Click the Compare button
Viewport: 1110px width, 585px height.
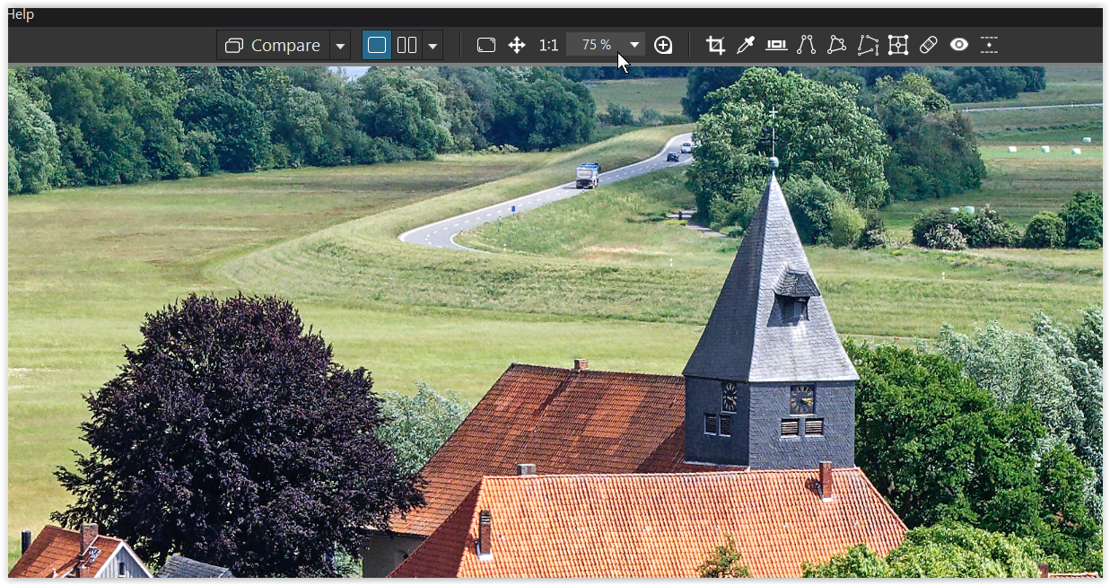tap(273, 45)
